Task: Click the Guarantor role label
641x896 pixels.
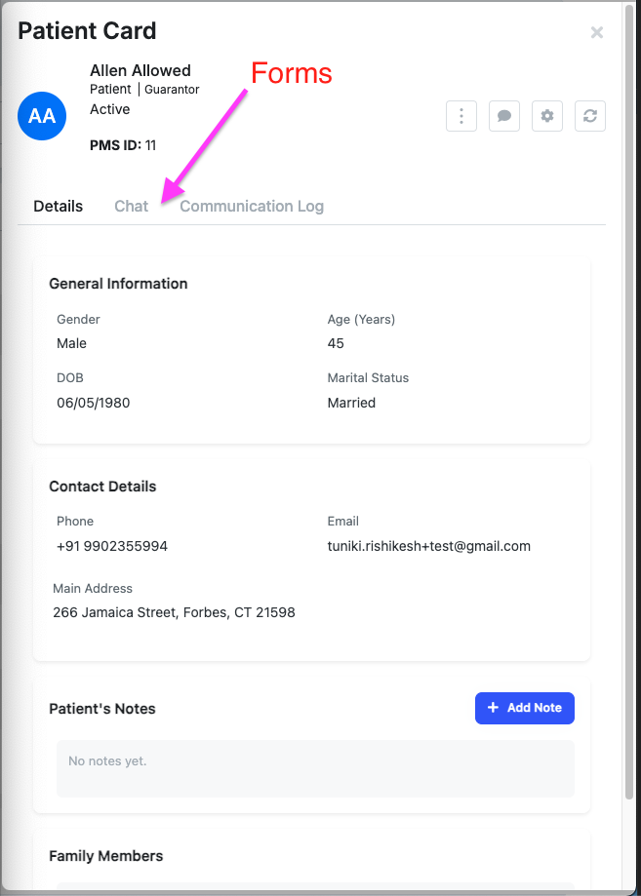Action: pos(172,90)
